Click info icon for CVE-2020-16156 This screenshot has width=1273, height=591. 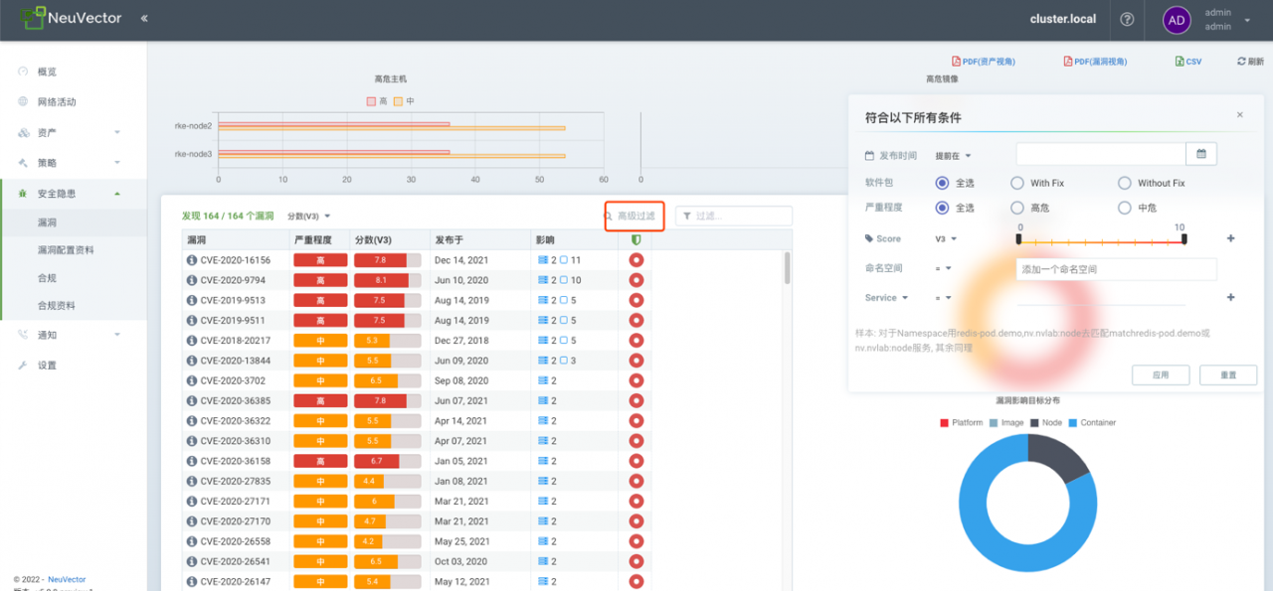point(192,260)
